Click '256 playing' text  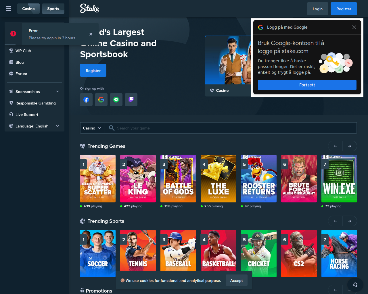pos(214,206)
